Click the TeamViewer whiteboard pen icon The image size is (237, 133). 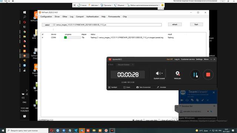(203, 100)
